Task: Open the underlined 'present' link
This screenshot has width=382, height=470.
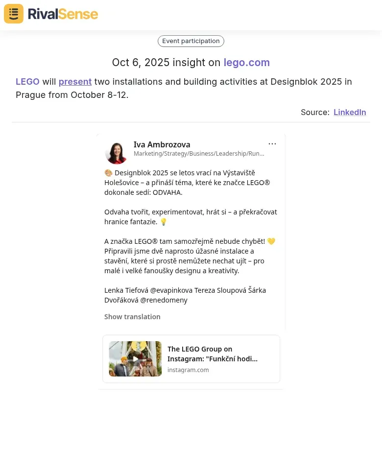Action: click(x=75, y=82)
